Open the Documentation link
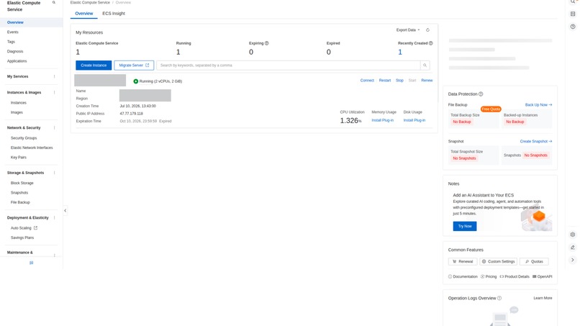The width and height of the screenshot is (580, 326). point(463,277)
